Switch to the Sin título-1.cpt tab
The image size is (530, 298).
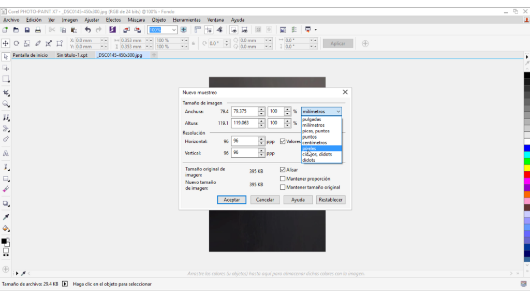[72, 55]
